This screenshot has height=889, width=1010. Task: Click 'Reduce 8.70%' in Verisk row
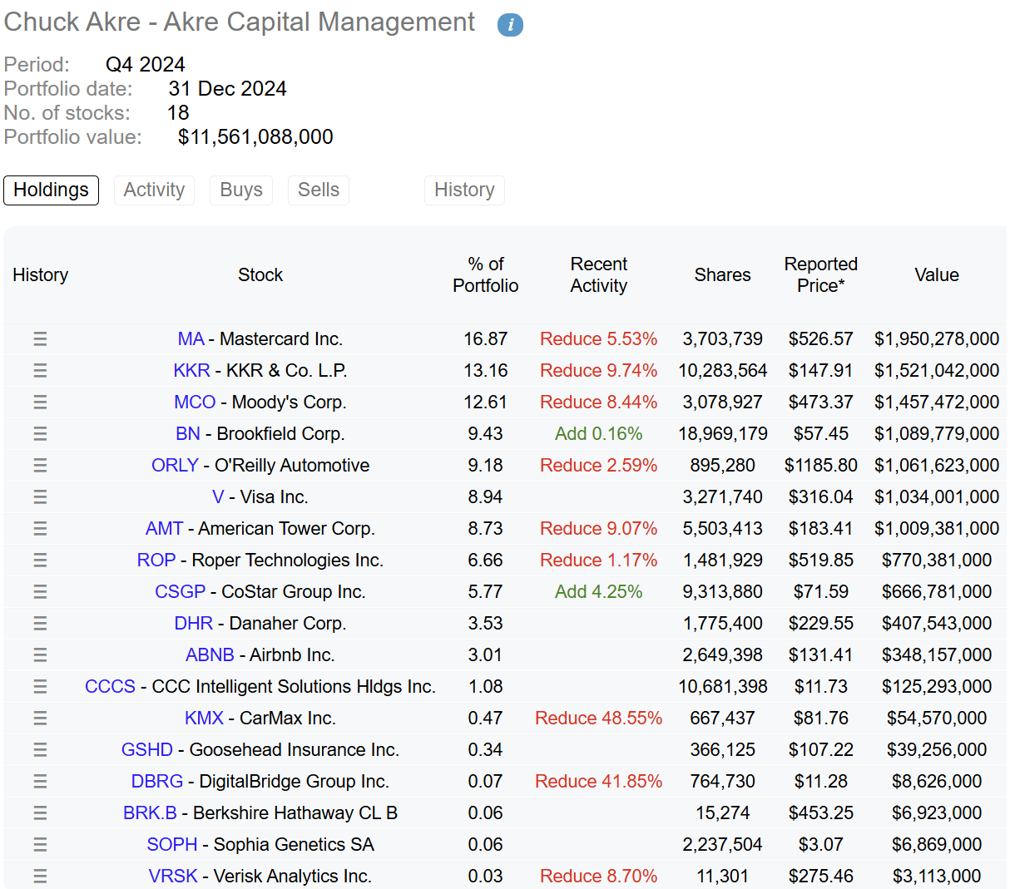598,876
